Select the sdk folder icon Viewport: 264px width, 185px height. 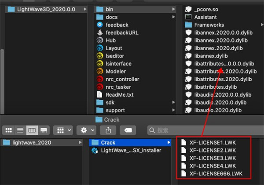point(100,102)
